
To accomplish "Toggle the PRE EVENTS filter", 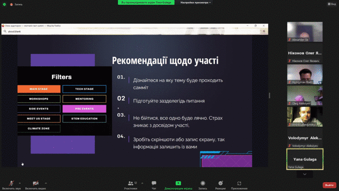I will [84, 109].
